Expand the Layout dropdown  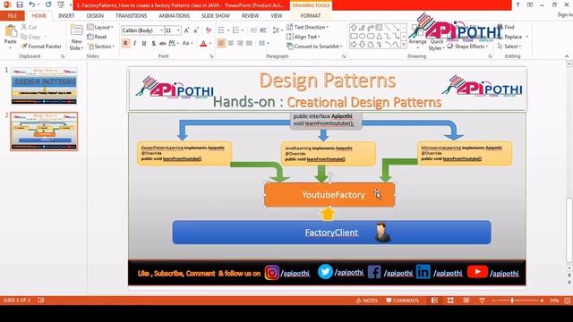100,27
